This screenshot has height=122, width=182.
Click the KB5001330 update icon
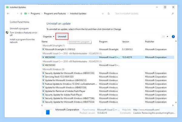43,73
